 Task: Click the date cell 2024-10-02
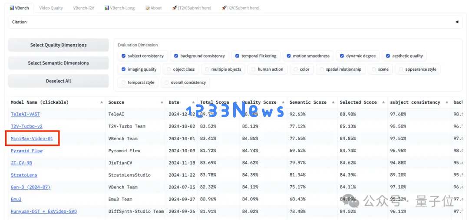182,126
